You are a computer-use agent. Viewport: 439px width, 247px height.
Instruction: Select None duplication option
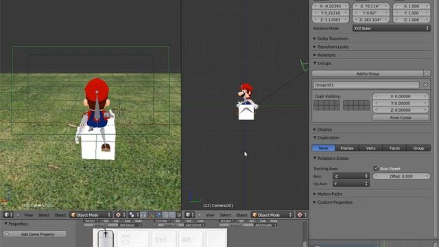tap(323, 148)
